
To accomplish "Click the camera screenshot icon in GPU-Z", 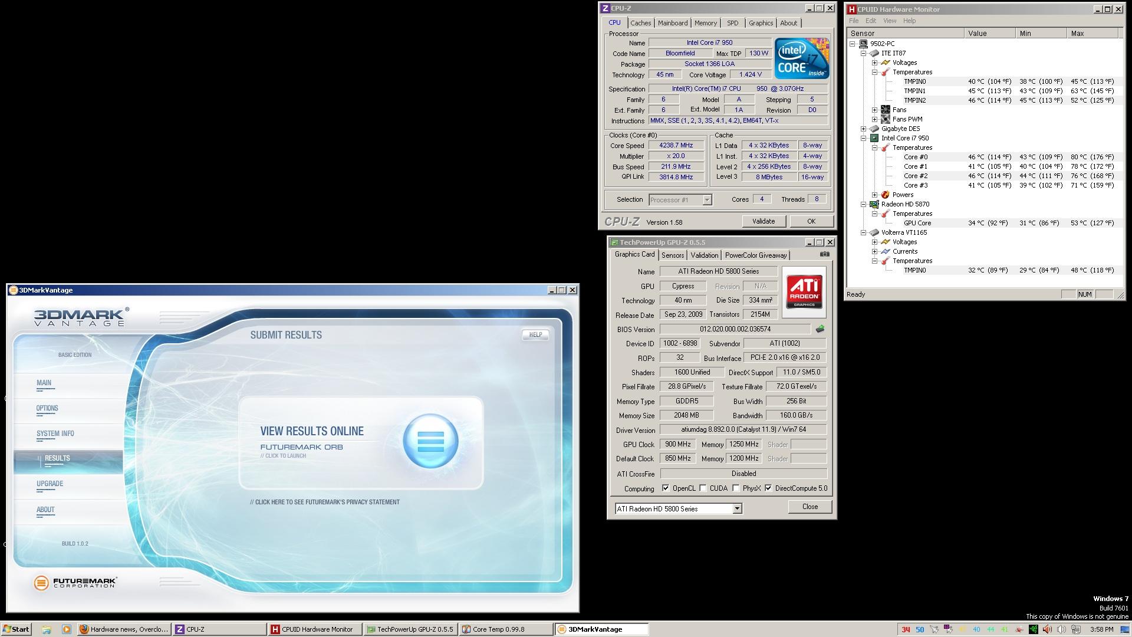I will [824, 254].
